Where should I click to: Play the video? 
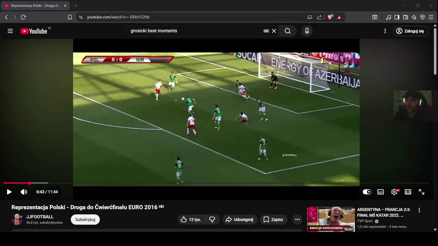(x=9, y=192)
